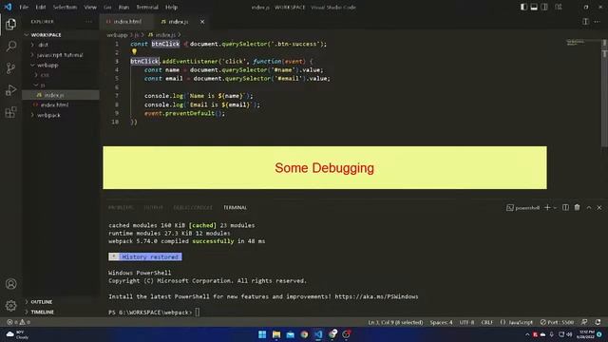
Task: Open the File menu
Action: pyautogui.click(x=24, y=7)
